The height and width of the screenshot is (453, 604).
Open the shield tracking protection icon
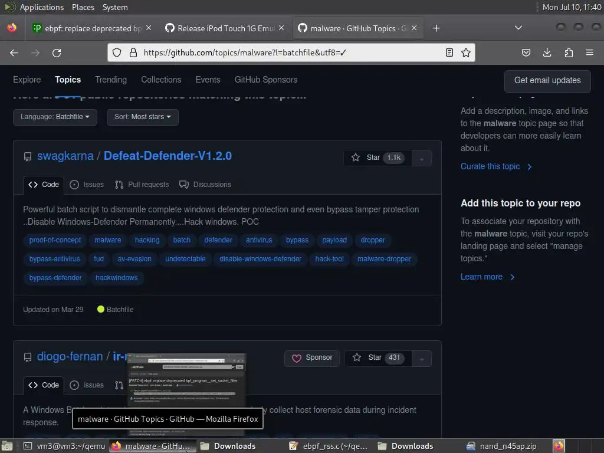(x=117, y=52)
